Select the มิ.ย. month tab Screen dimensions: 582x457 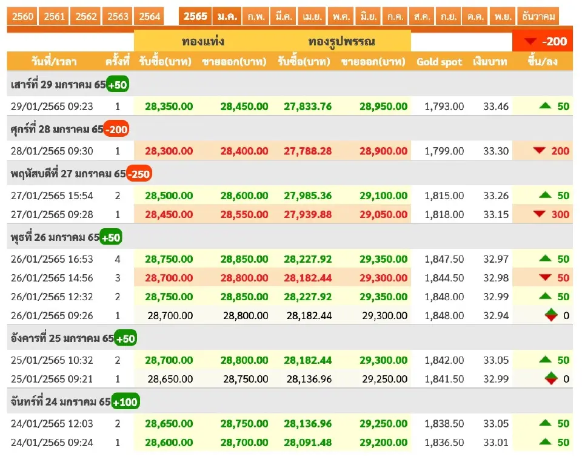click(x=368, y=16)
